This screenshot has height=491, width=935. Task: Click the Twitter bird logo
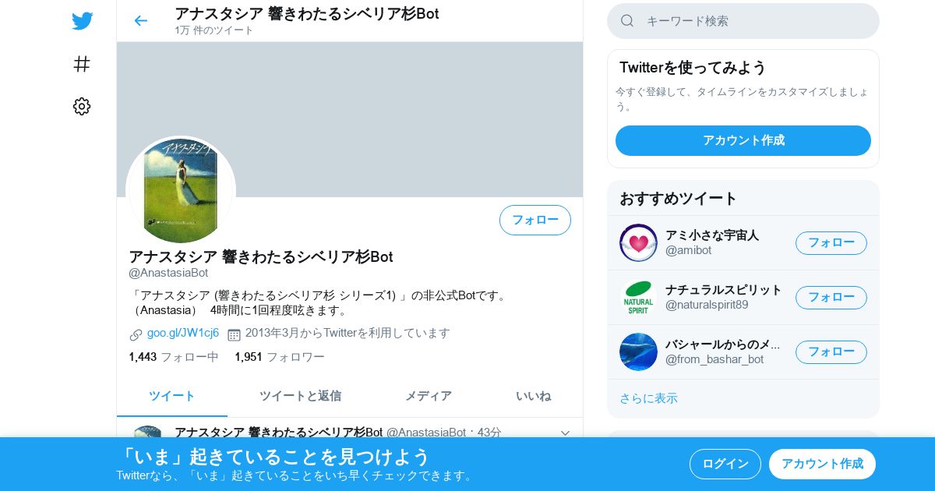(x=82, y=21)
